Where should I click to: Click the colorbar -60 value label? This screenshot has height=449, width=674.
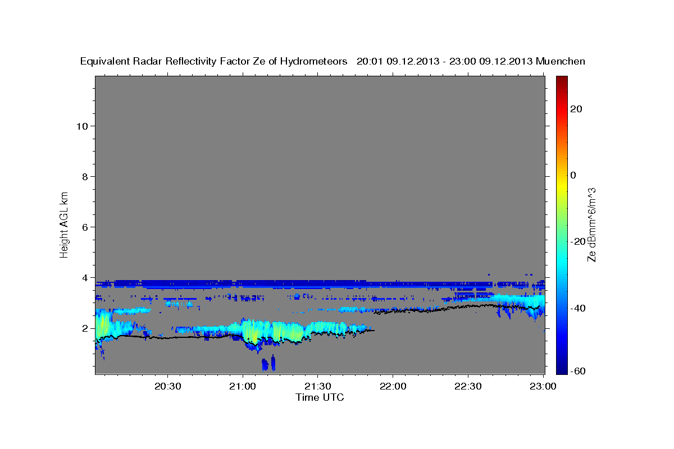coord(578,371)
